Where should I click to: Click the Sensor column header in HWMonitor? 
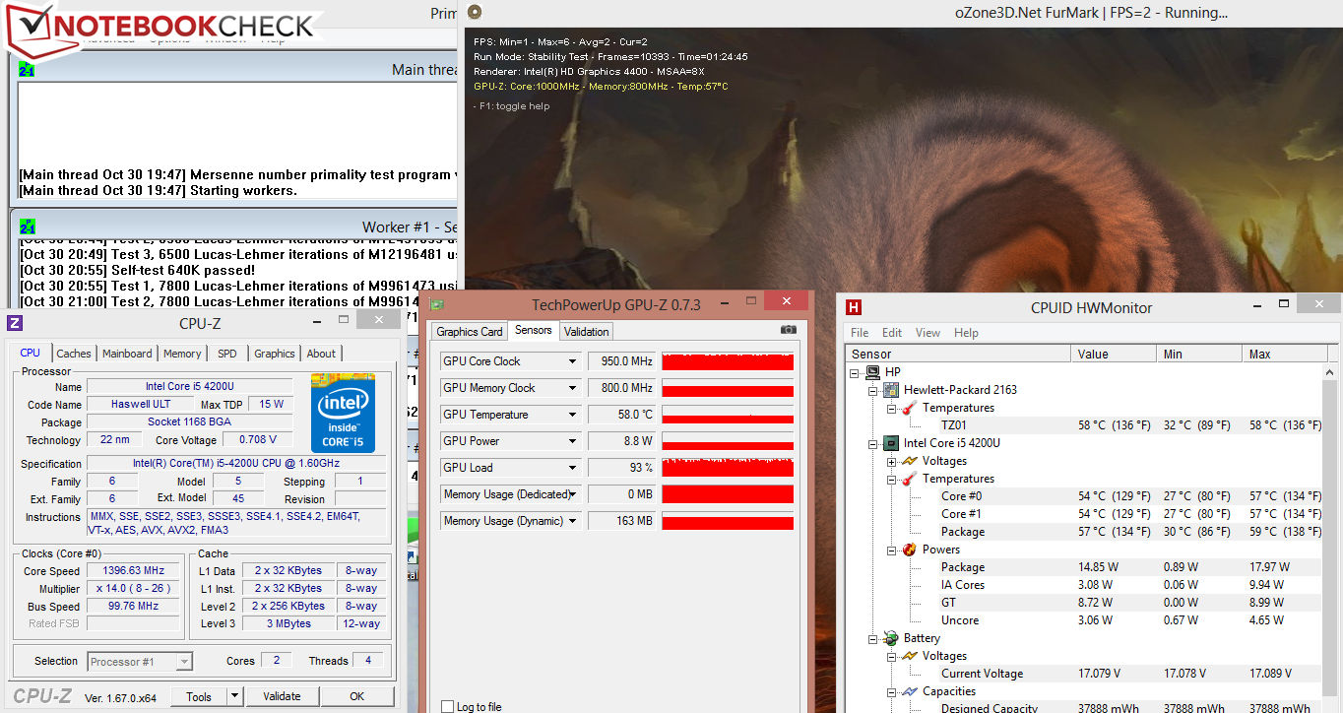tap(959, 355)
